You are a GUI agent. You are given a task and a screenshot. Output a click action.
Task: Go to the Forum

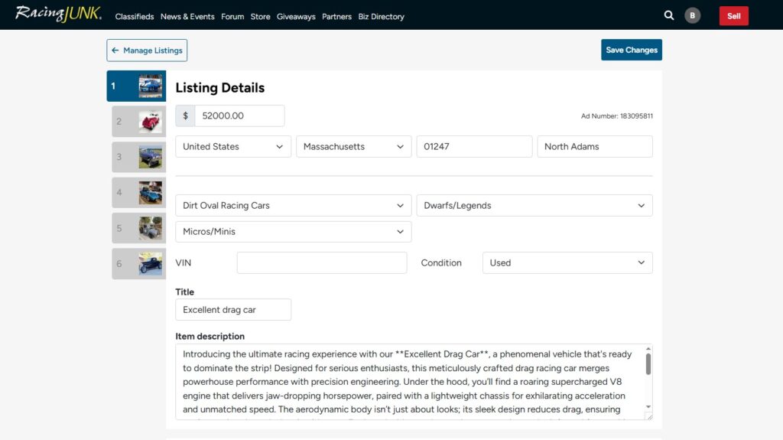click(x=232, y=17)
